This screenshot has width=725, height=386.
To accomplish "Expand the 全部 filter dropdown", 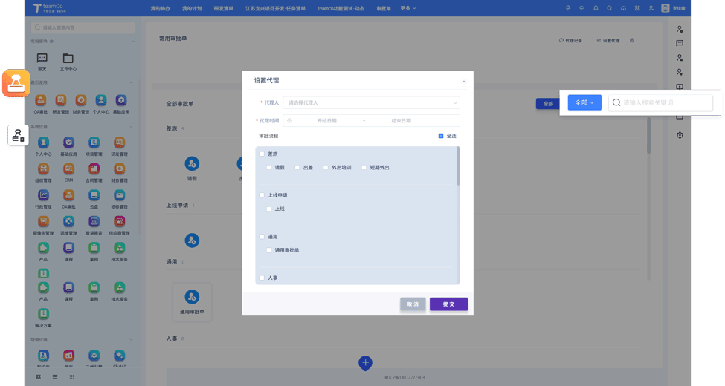I will 584,102.
